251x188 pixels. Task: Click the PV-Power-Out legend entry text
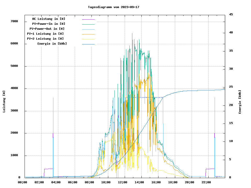click(47, 29)
